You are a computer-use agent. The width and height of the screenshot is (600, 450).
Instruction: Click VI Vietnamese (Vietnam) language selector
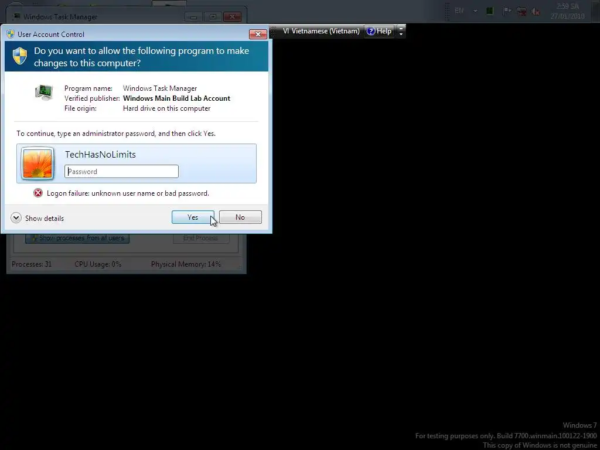[321, 31]
